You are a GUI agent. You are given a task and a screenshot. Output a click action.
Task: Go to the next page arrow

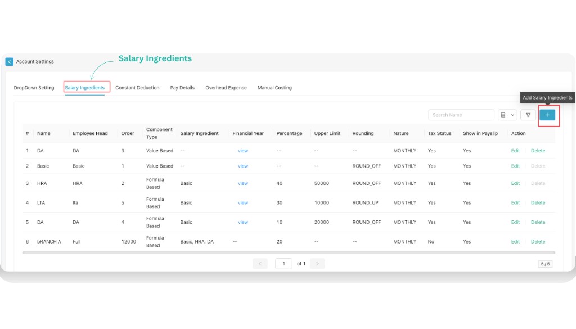317,263
